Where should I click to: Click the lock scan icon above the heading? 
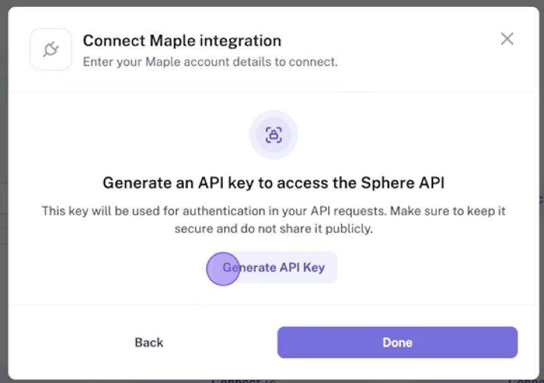coord(273,134)
